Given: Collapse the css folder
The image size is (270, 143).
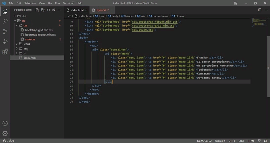Looking at the screenshot, I should pyautogui.click(x=17, y=25).
